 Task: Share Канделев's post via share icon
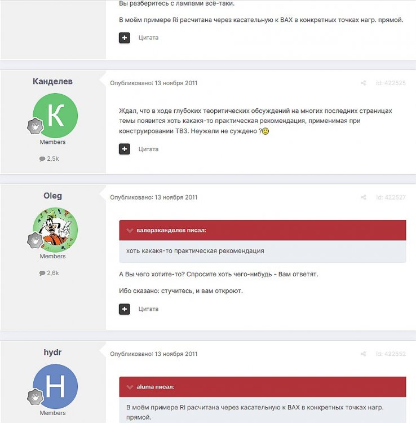pos(363,83)
